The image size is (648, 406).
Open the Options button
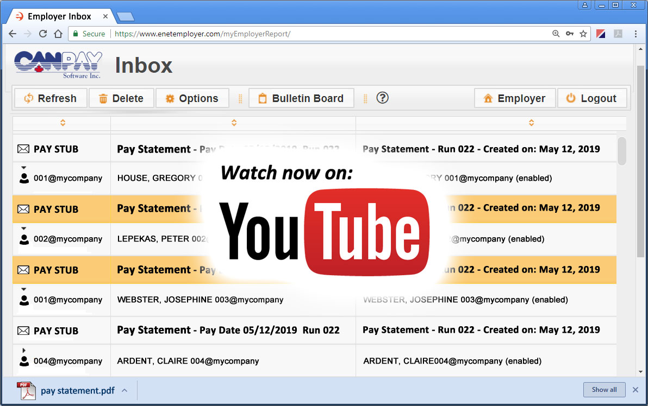pos(192,98)
